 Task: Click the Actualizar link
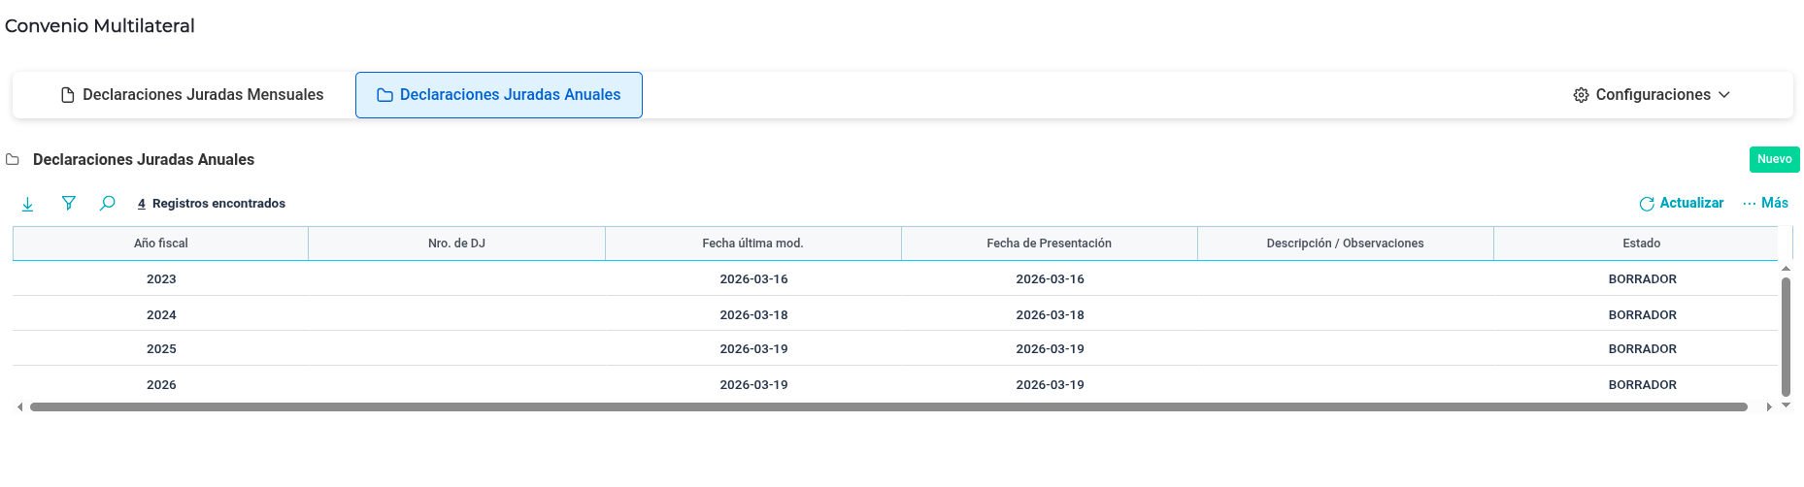[x=1691, y=203]
